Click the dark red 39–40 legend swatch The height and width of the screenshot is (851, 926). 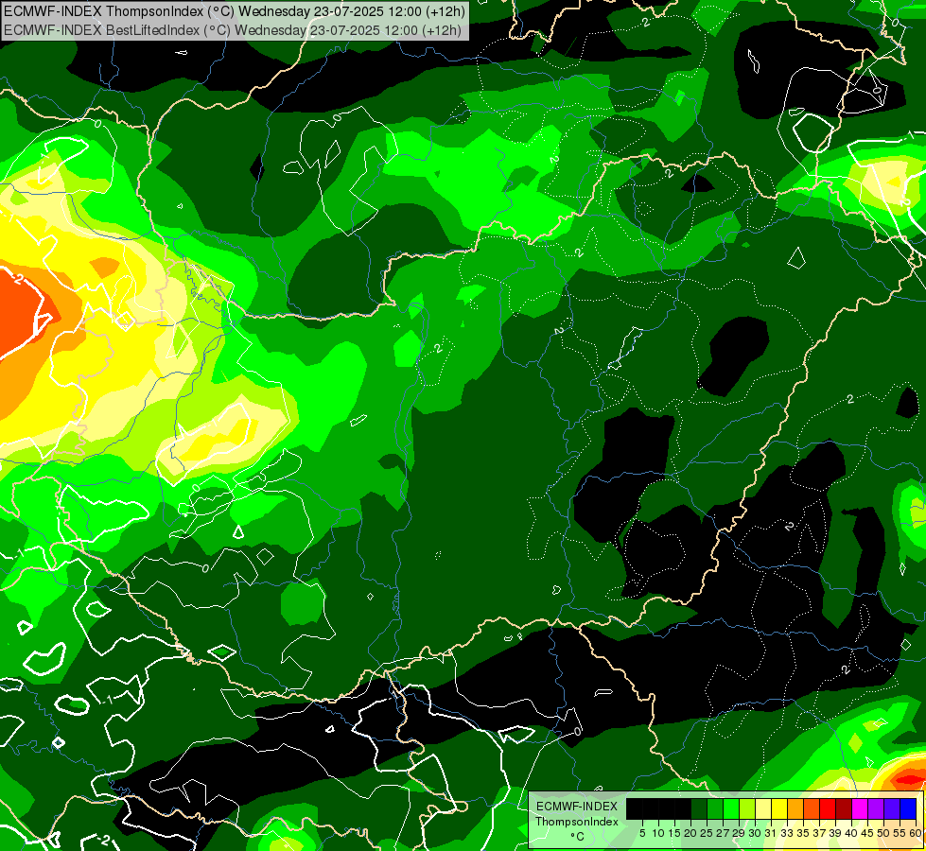844,809
